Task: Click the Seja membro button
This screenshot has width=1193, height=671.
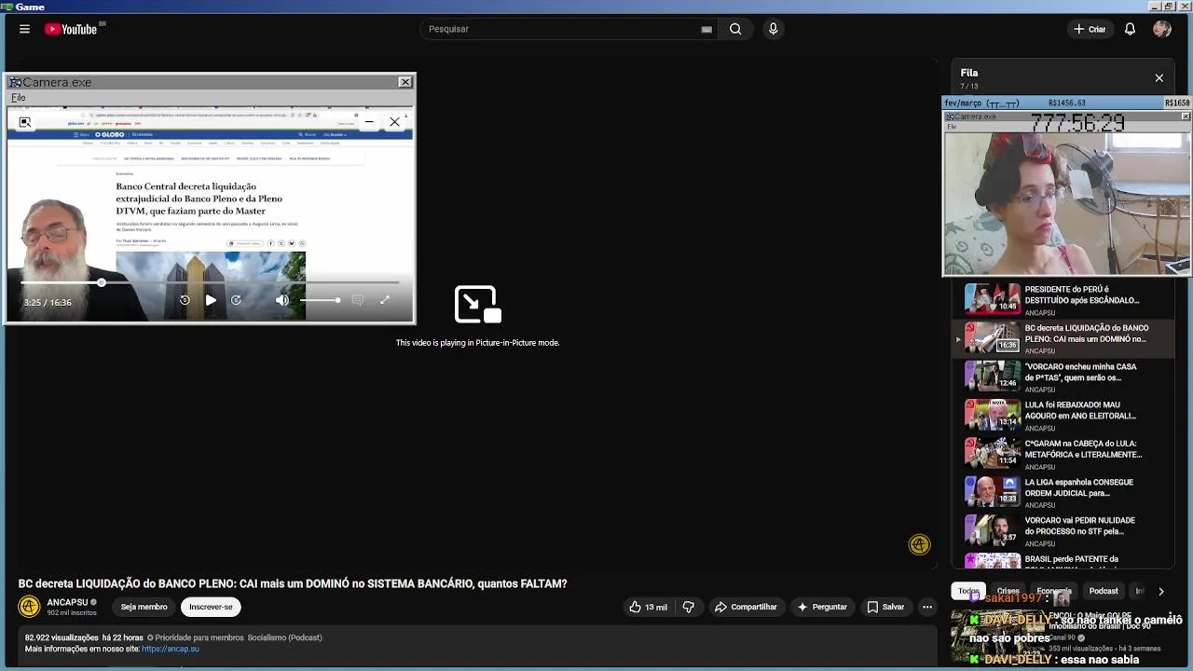Action: (144, 607)
